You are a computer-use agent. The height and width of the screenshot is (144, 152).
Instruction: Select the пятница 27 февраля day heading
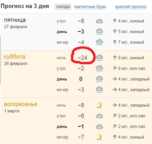click(15, 23)
